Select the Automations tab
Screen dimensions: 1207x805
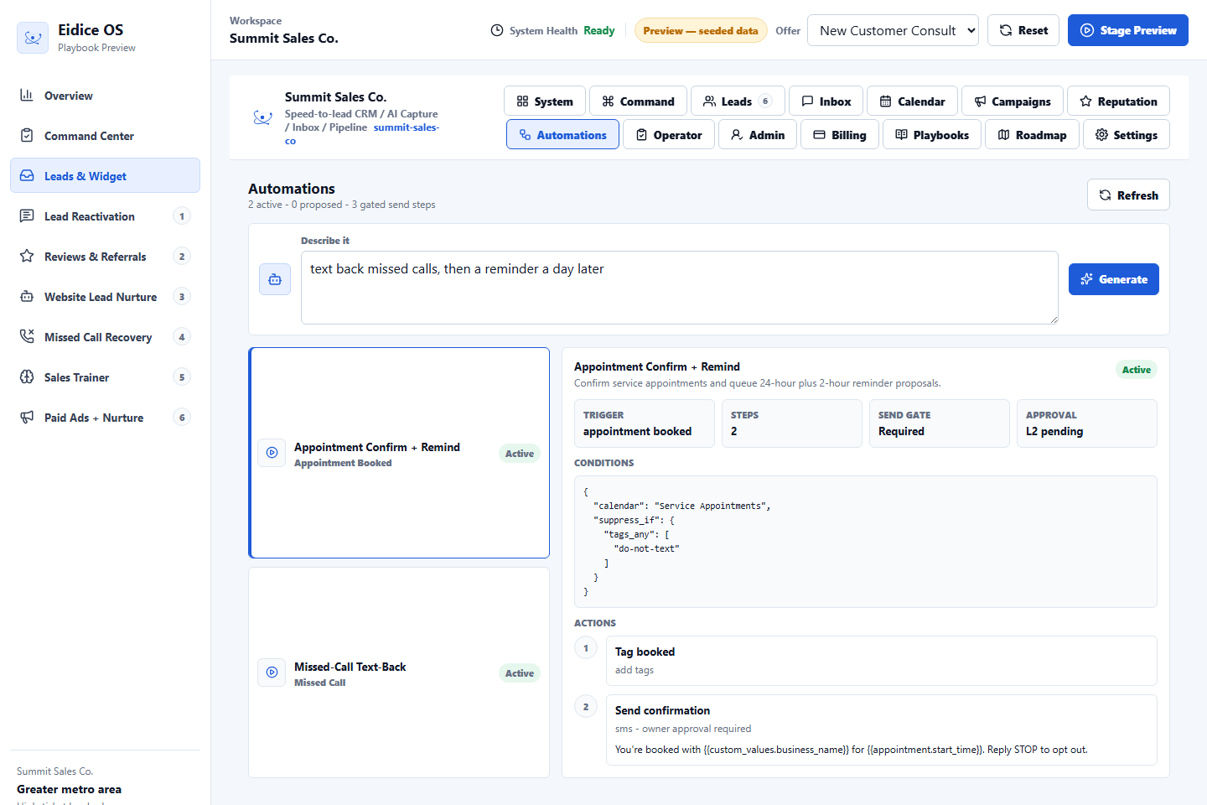(x=562, y=134)
